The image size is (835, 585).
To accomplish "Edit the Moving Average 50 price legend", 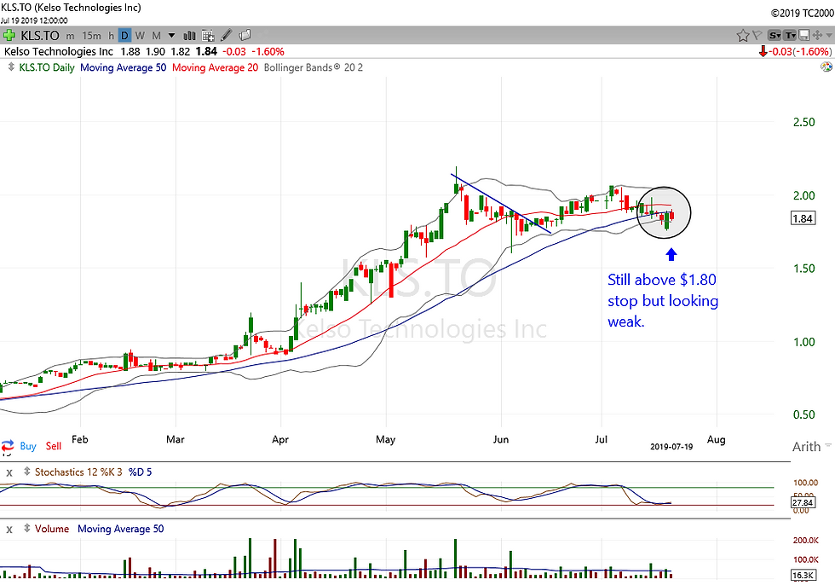I will click(123, 67).
